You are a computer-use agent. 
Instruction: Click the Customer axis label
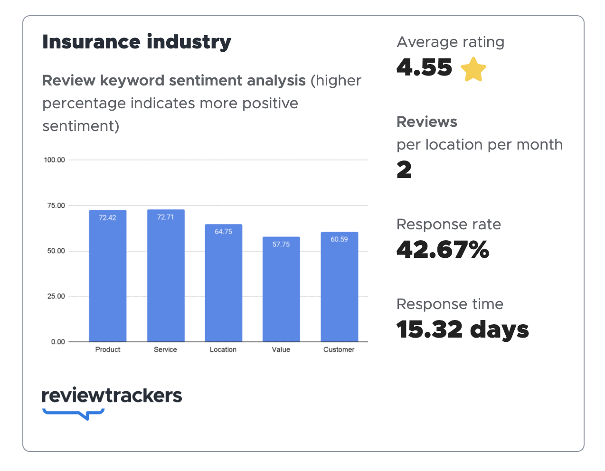[339, 349]
